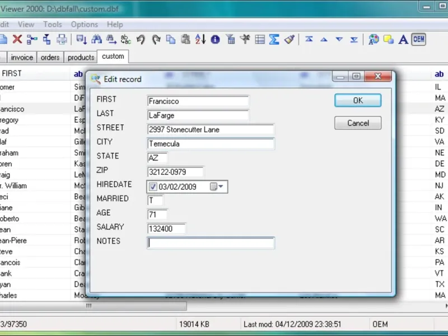Click OK in Edit record dialog
The height and width of the screenshot is (336, 448).
click(x=358, y=101)
